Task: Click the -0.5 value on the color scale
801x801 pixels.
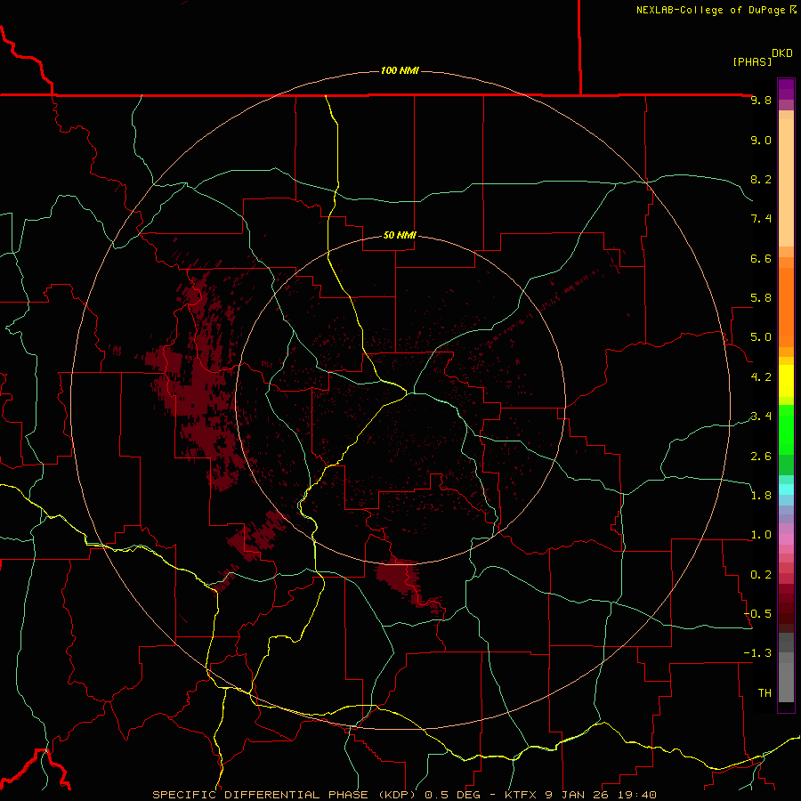Action: coord(757,614)
